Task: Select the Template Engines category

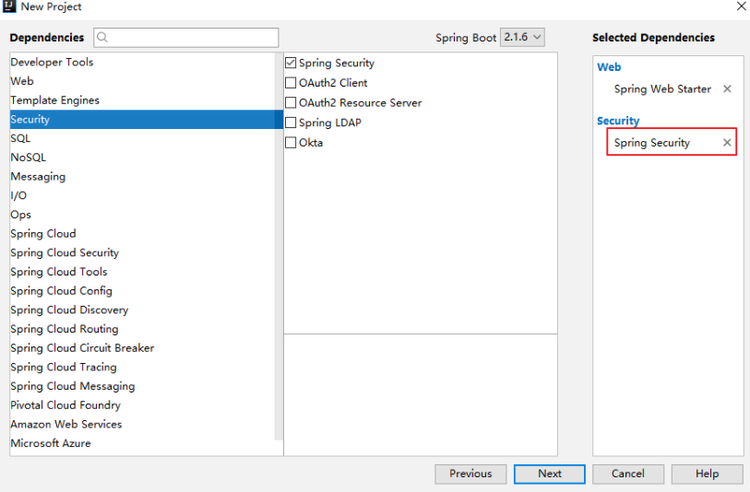Action: point(143,100)
